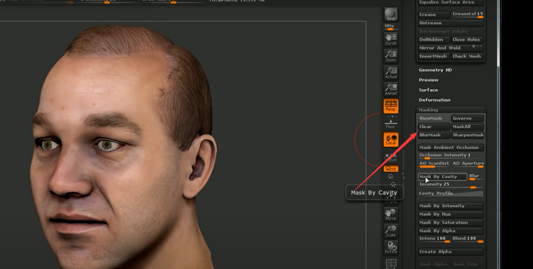Image resolution: width=533 pixels, height=269 pixels.
Task: Select the Y axis rotation icon
Action: [x=391, y=177]
